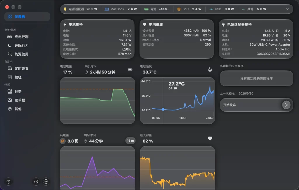Screen dimensions: 299x190
Task: Expand the power flow bar chevron
Action: point(287,9)
